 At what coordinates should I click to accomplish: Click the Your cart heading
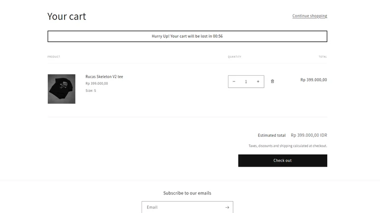click(66, 17)
